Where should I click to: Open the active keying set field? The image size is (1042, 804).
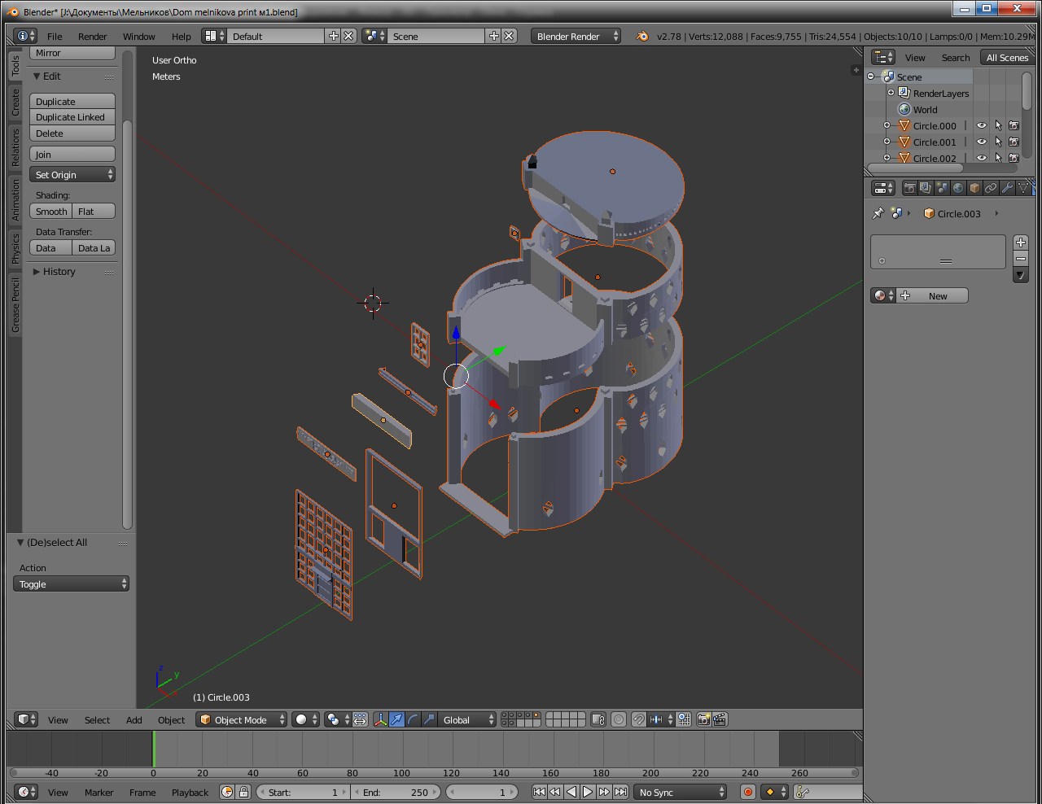click(x=829, y=792)
